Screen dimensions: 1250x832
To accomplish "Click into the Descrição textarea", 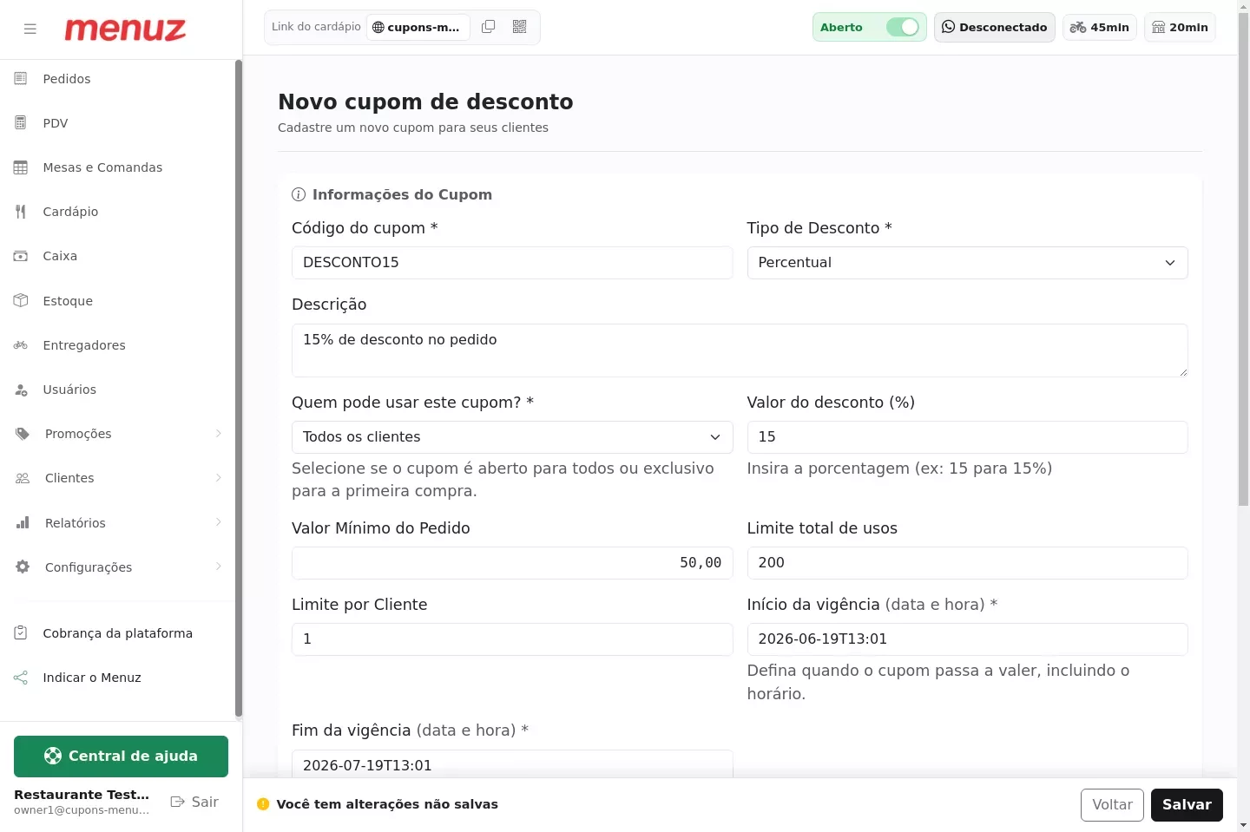I will pyautogui.click(x=740, y=350).
